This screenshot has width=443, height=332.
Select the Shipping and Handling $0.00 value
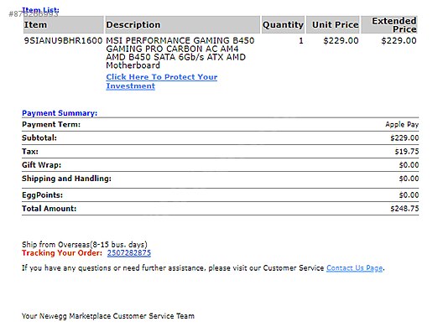tap(409, 179)
